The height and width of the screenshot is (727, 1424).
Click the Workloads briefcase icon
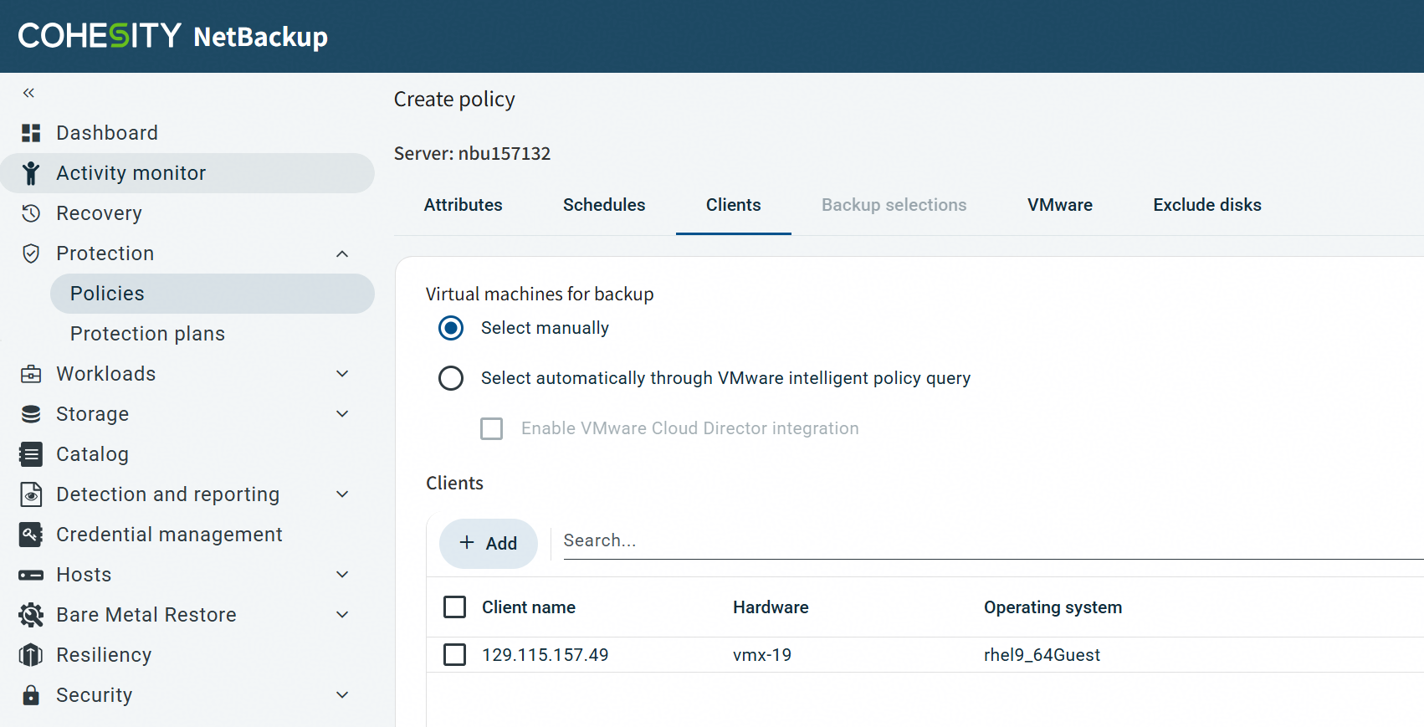(31, 374)
